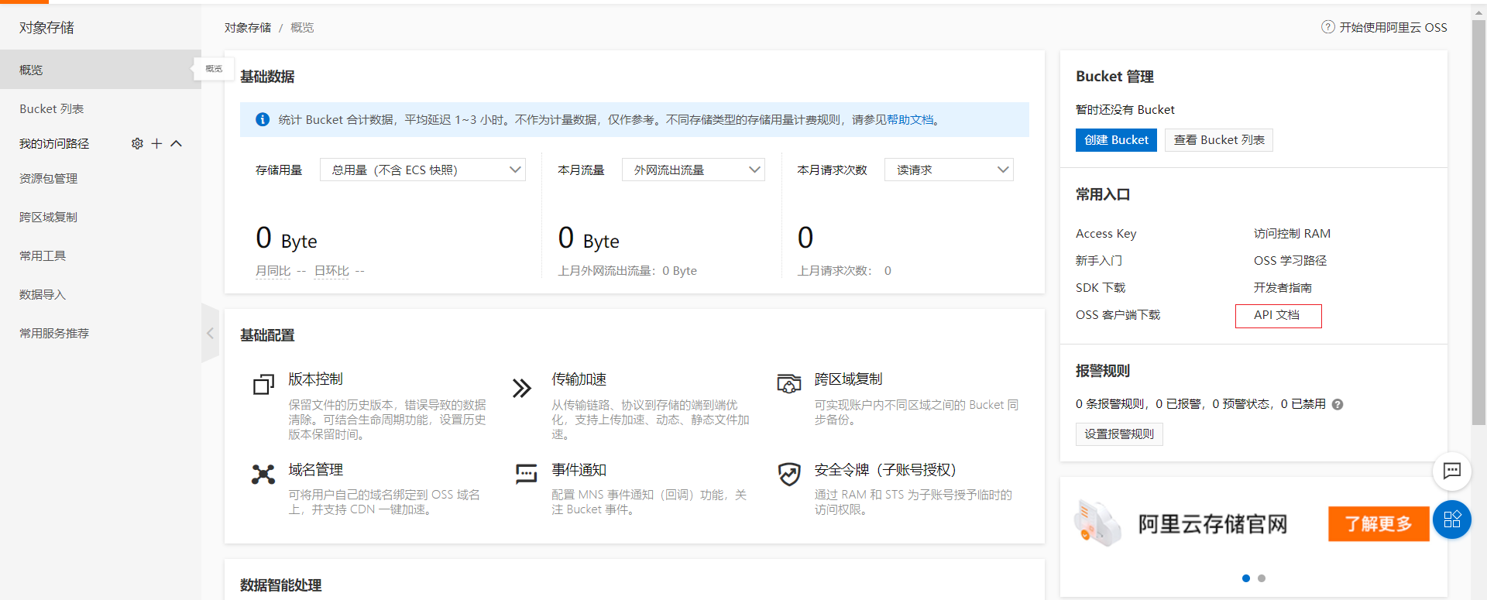Open 访问控制 RAM link
The height and width of the screenshot is (600, 1487).
tap(1292, 234)
